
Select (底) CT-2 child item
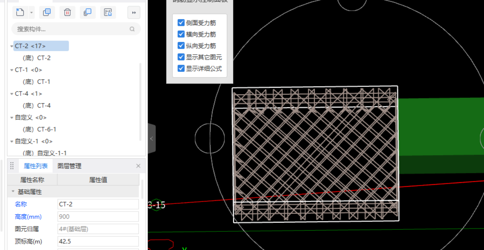(36, 58)
